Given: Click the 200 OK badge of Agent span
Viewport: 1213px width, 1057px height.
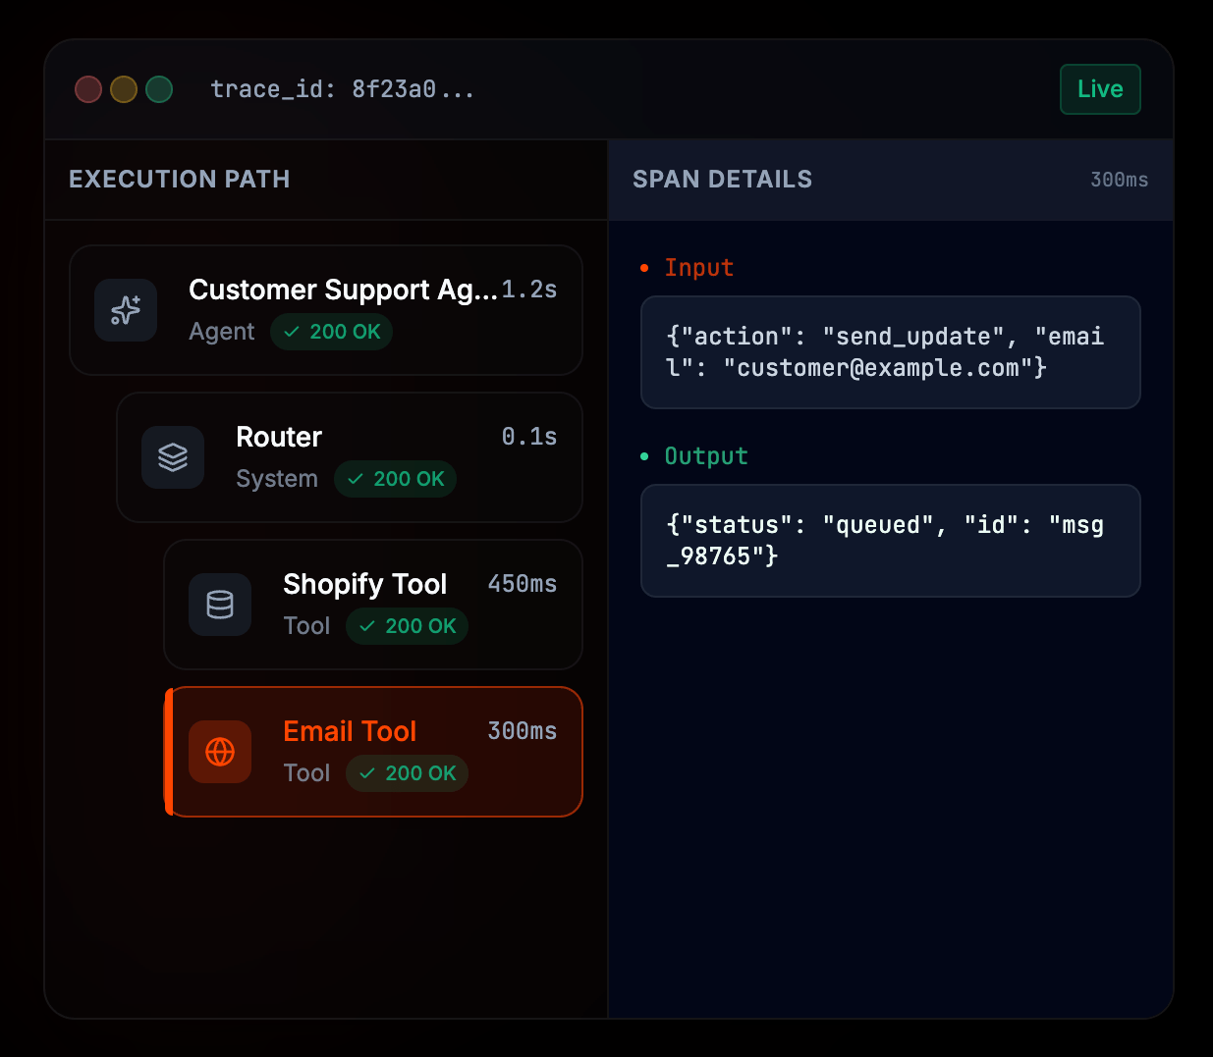Looking at the screenshot, I should (332, 332).
